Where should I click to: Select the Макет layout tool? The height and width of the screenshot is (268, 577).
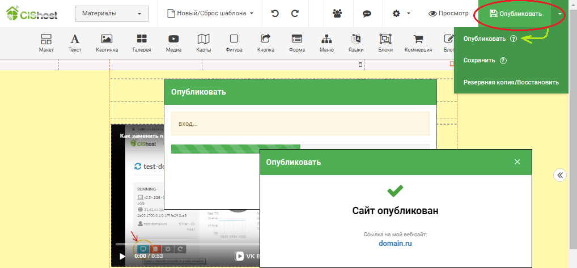coord(46,43)
